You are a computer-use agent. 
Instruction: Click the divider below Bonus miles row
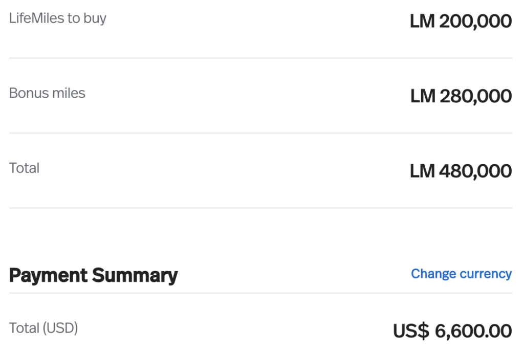tap(260, 133)
